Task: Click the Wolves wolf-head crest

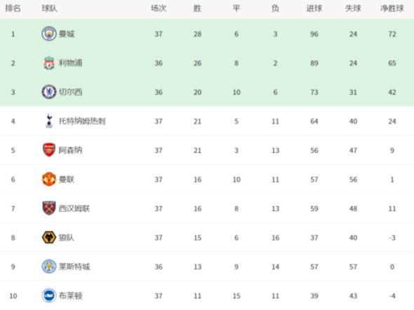Action: [49, 237]
